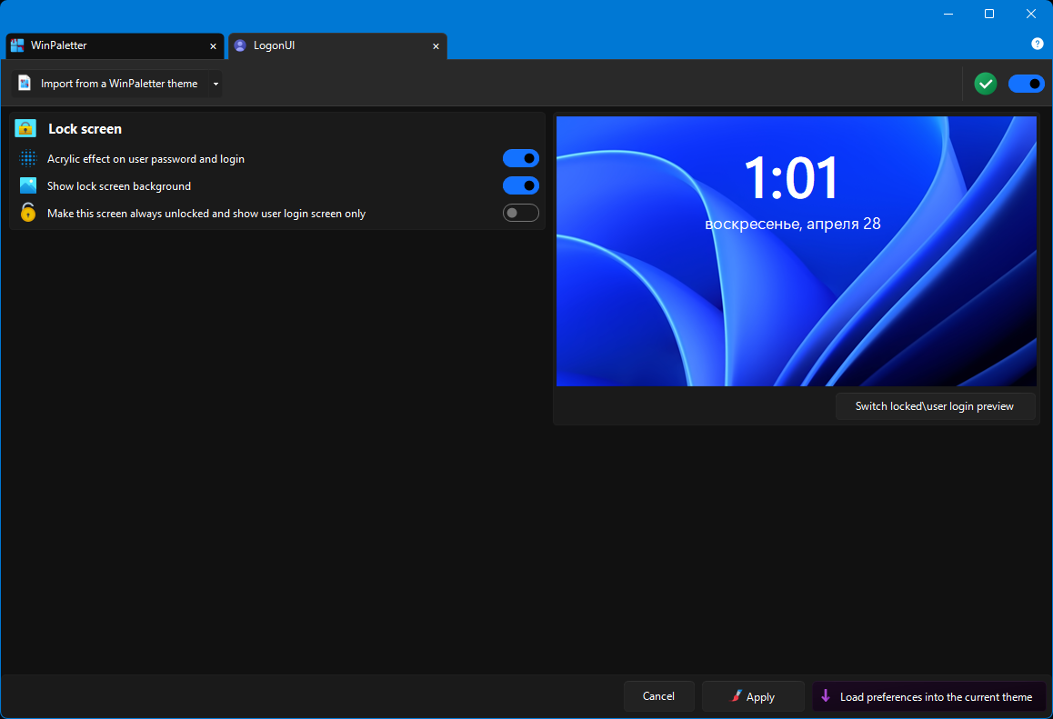Click the acrylic effect dotted grid icon
Image resolution: width=1053 pixels, height=719 pixels.
pyautogui.click(x=28, y=158)
